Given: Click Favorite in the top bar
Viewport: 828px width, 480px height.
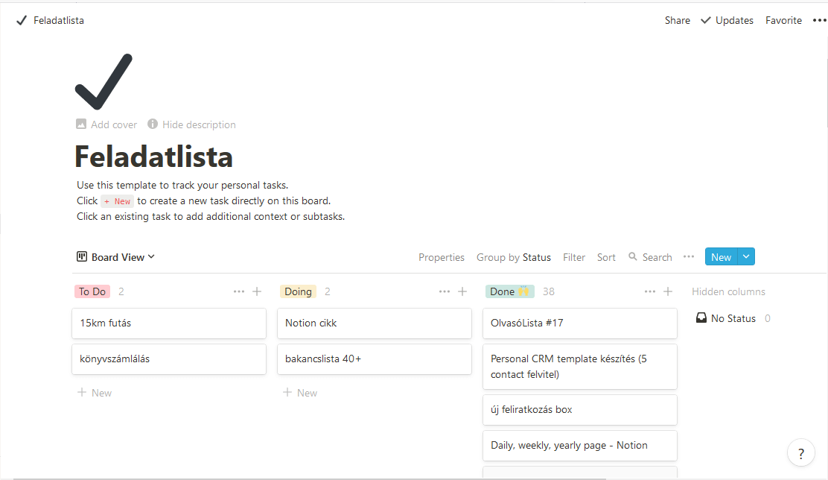Looking at the screenshot, I should coord(783,21).
